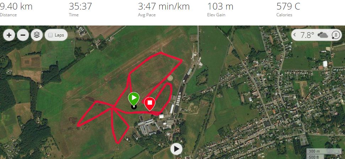The image size is (345, 159).
Task: Open the map layers selector
Action: (37, 35)
